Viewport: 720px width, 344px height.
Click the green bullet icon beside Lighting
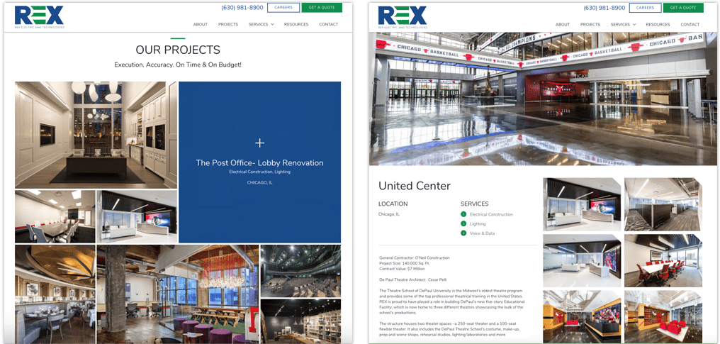click(463, 223)
